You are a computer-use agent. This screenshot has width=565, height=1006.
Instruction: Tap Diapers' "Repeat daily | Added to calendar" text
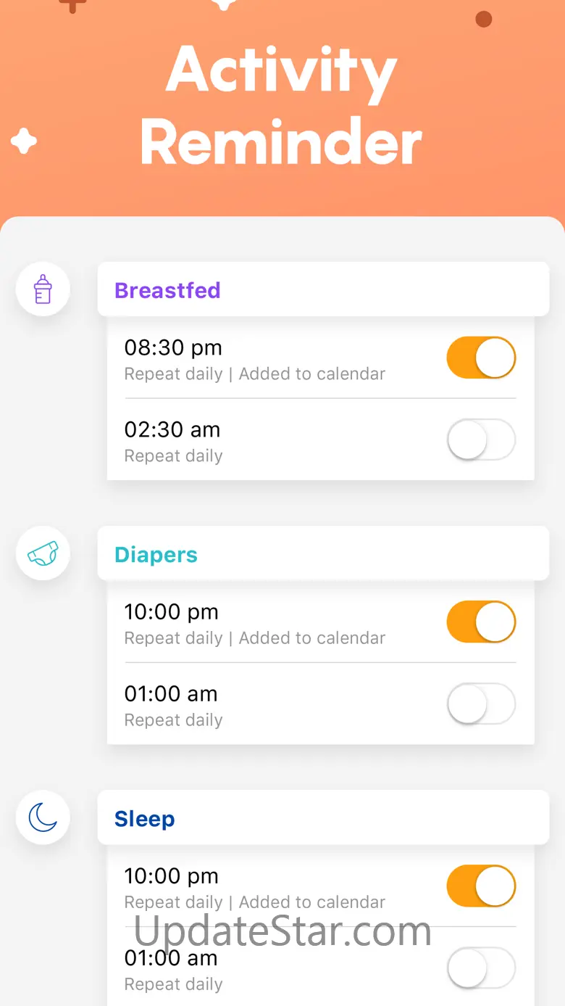[255, 638]
